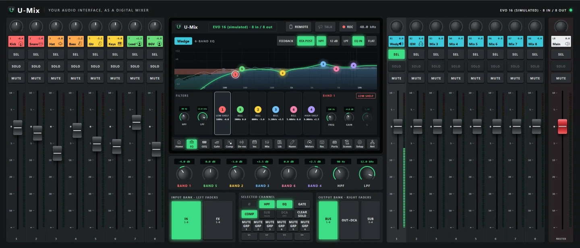Viewport: 580px width, 248px height.
Task: Click the LPF knob in the lower knob row
Action: coord(367,174)
